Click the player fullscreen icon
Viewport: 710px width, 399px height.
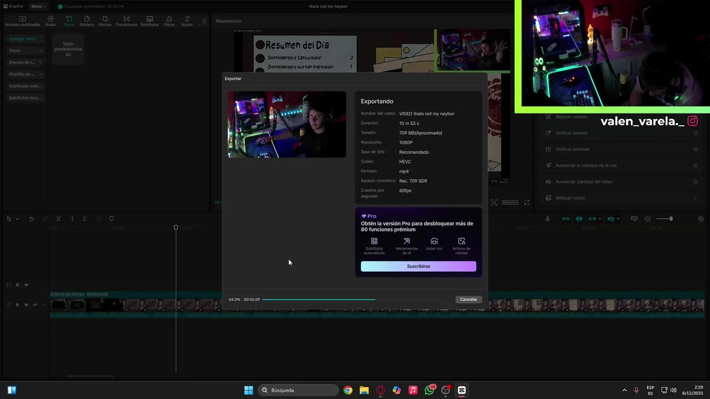click(x=527, y=203)
